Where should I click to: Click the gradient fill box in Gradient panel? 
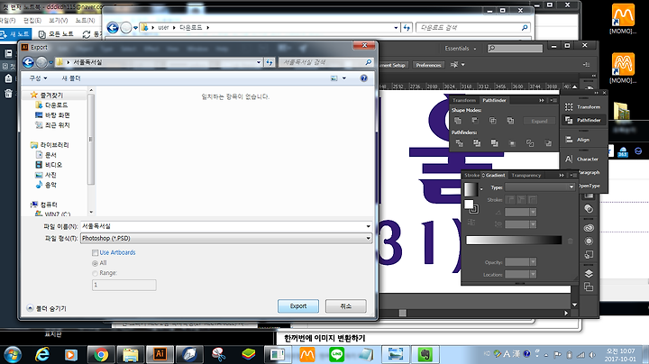pyautogui.click(x=469, y=204)
